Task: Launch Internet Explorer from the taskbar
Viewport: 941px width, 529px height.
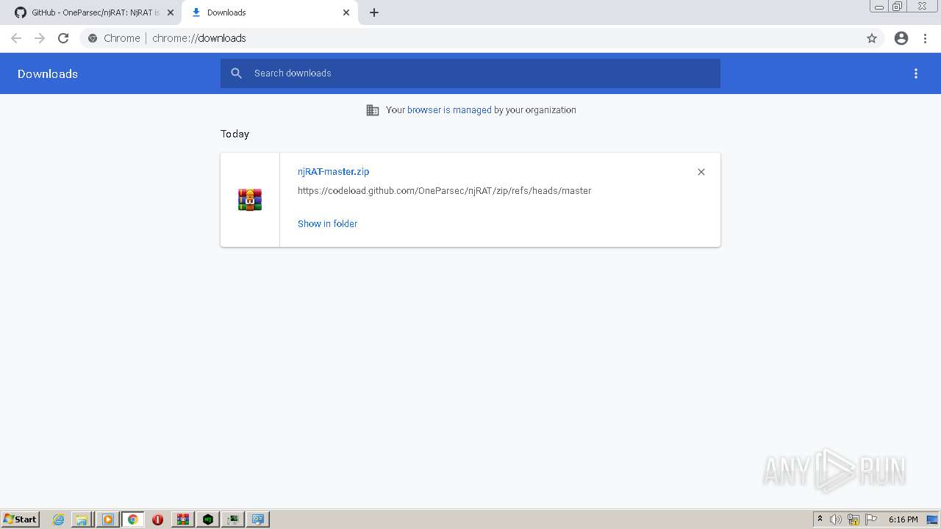Action: [59, 519]
